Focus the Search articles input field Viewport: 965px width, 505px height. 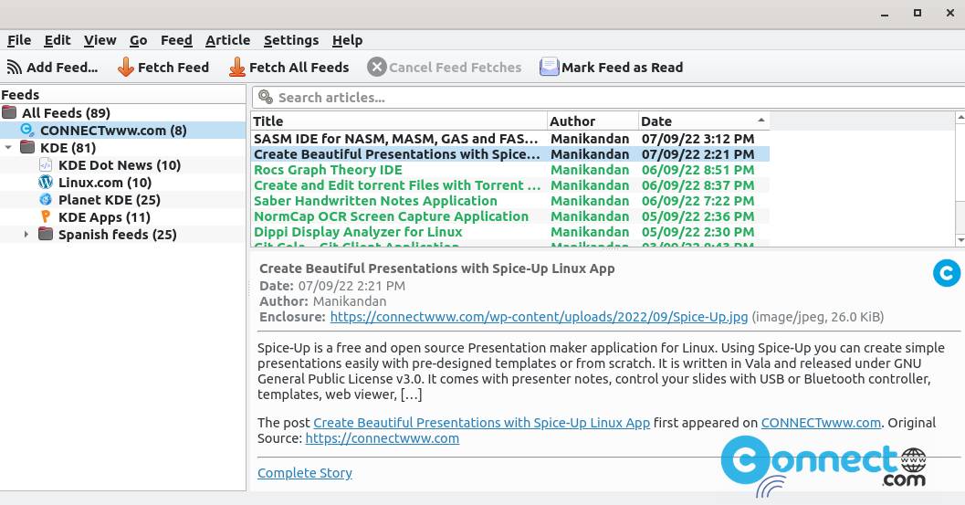[x=609, y=98]
